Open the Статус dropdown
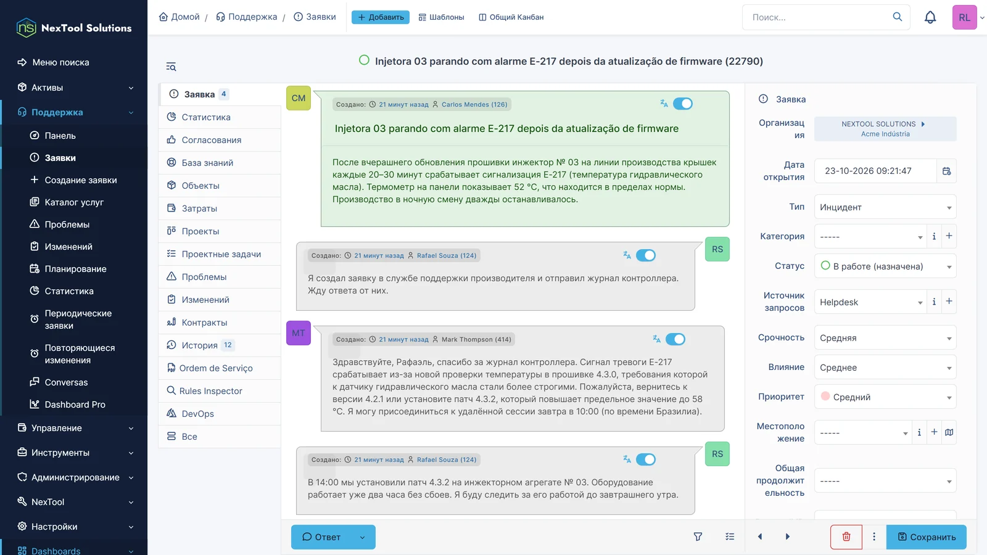987x555 pixels. pyautogui.click(x=885, y=266)
